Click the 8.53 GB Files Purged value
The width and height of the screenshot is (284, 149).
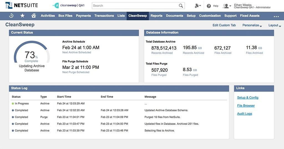click(x=190, y=70)
